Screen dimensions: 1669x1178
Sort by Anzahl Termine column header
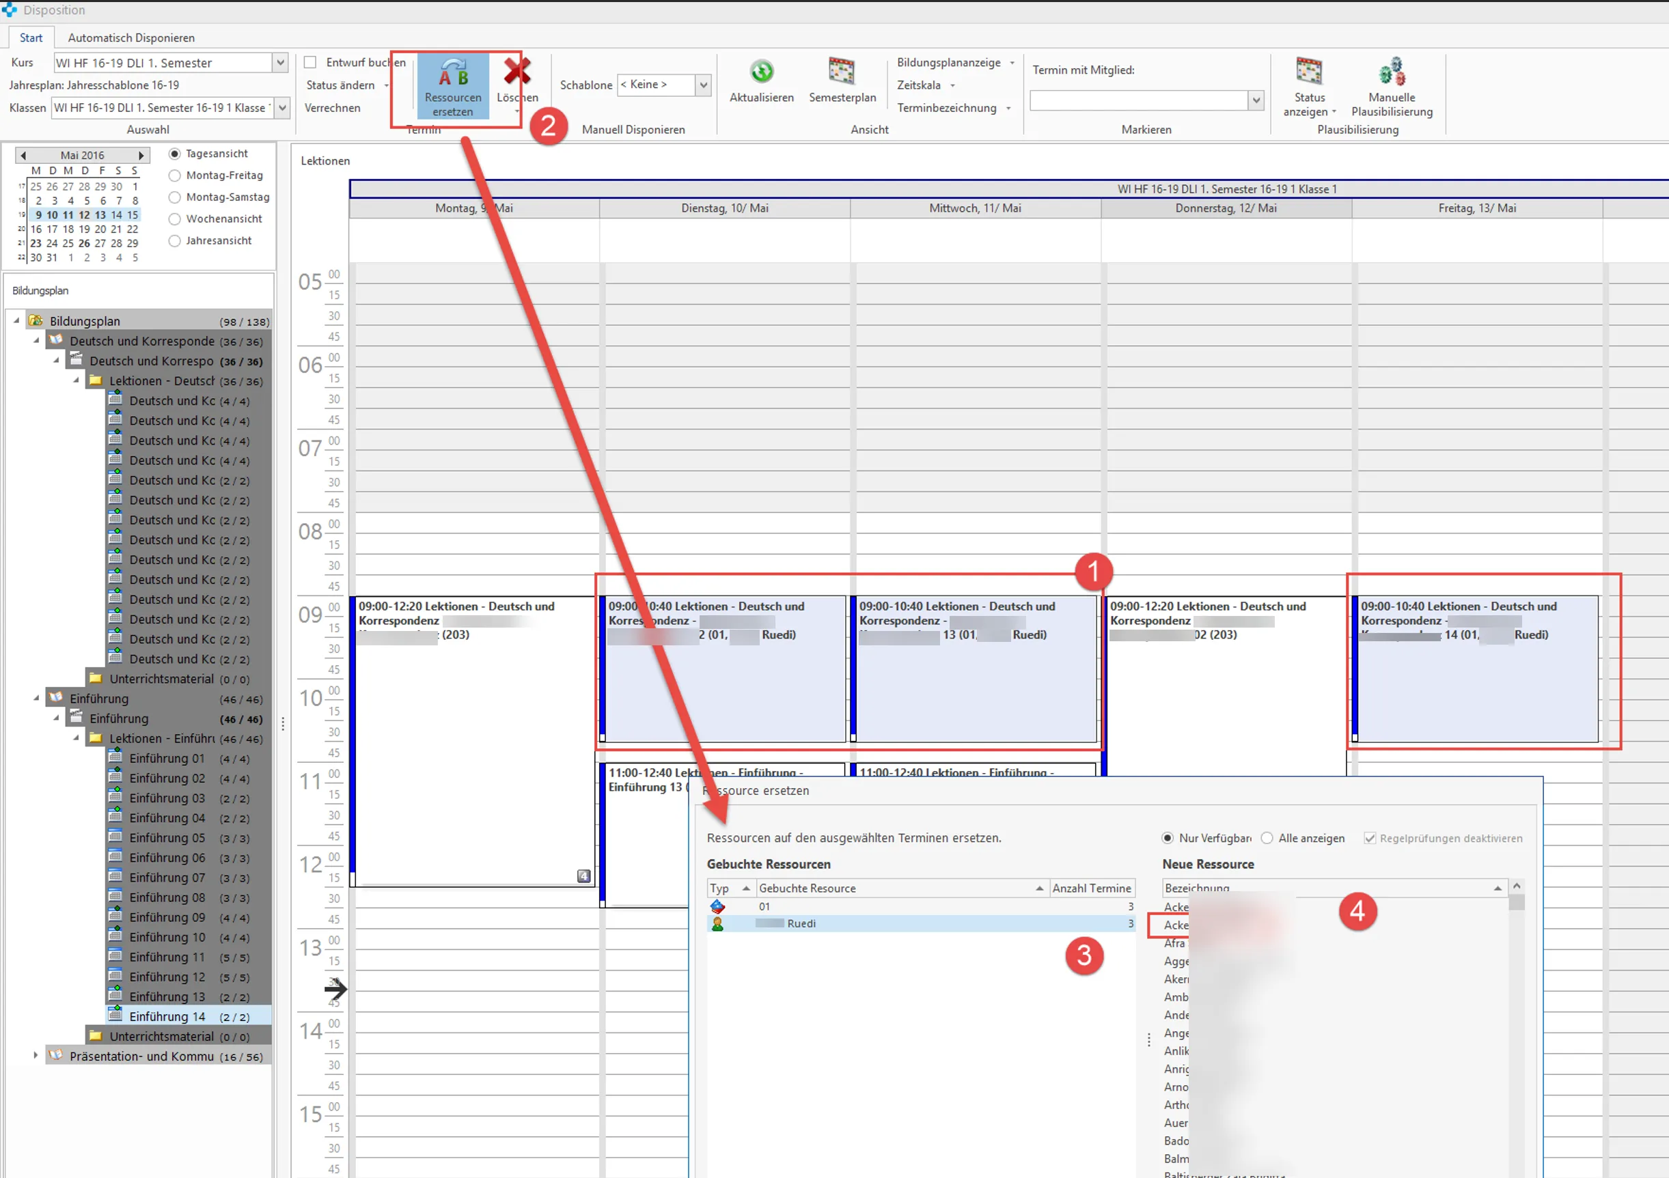1091,888
